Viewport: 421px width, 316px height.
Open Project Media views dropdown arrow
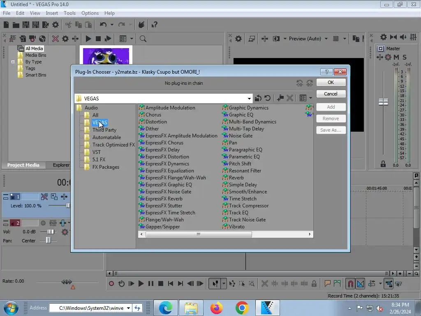click(132, 39)
